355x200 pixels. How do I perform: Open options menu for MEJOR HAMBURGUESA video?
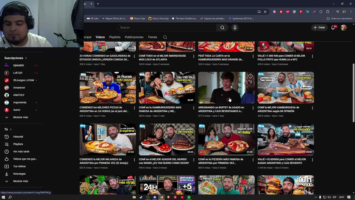point(312,108)
